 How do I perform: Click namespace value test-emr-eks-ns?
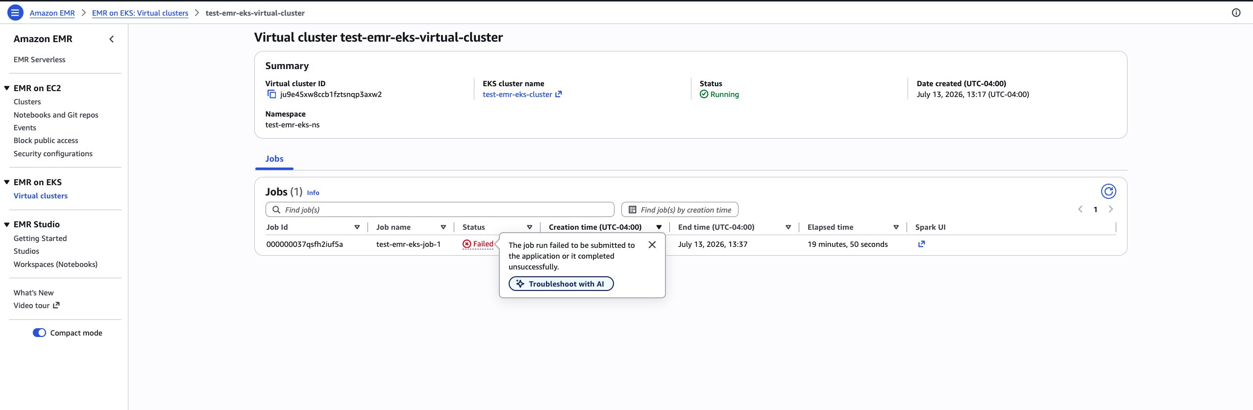(293, 125)
